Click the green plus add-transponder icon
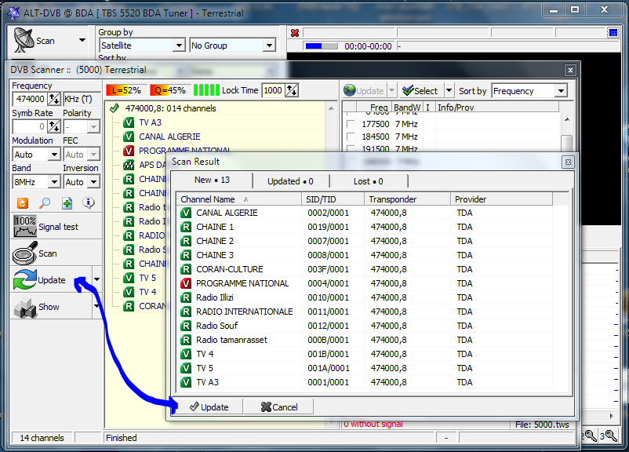 coord(67,203)
